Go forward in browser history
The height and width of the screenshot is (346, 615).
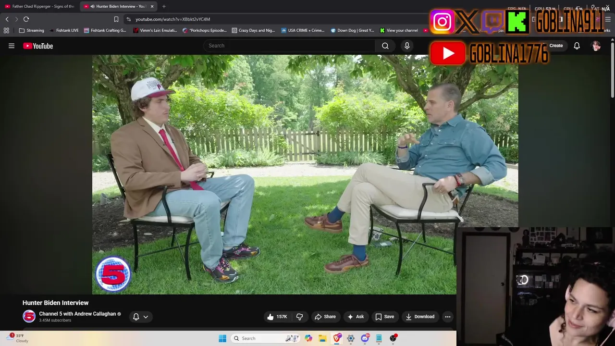(x=16, y=19)
